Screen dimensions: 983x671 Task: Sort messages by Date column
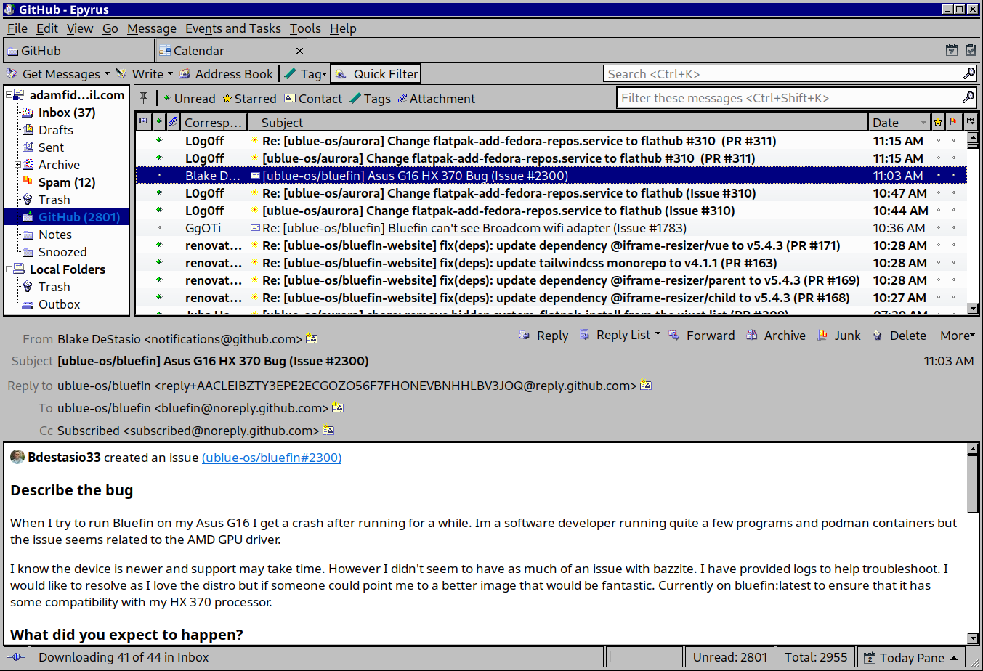(899, 122)
